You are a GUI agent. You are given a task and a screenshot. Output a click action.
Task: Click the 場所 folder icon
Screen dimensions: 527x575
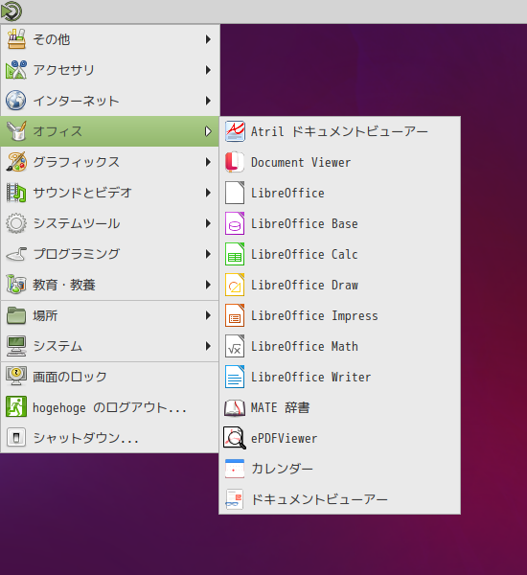16,315
